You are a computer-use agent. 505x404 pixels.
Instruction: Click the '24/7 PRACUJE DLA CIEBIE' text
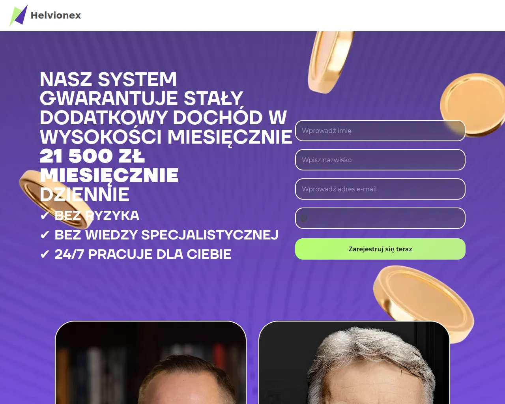(143, 254)
